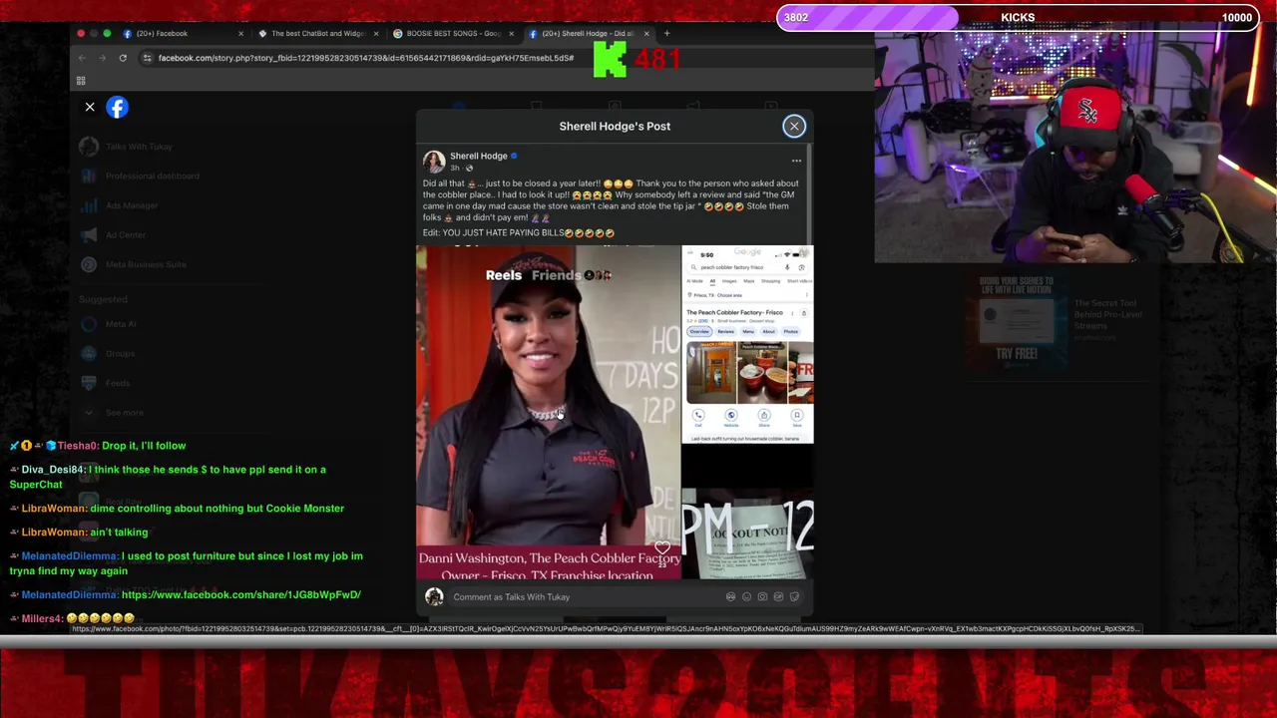The height and width of the screenshot is (718, 1277).
Task: Reload the current page
Action: point(123,58)
